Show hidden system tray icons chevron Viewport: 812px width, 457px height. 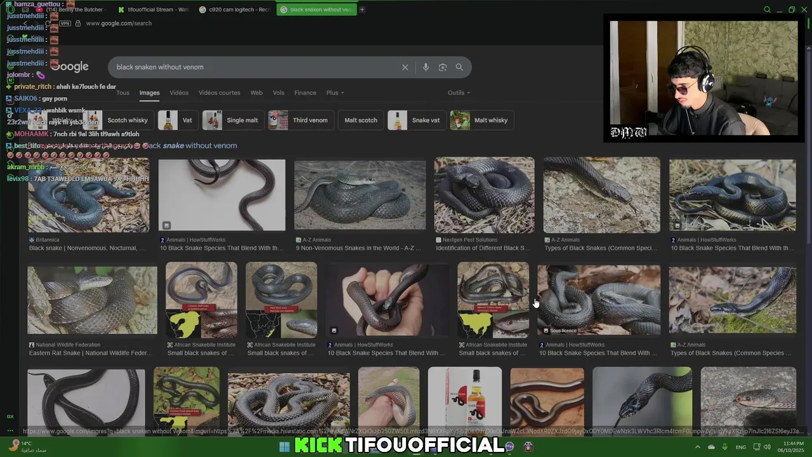[698, 447]
